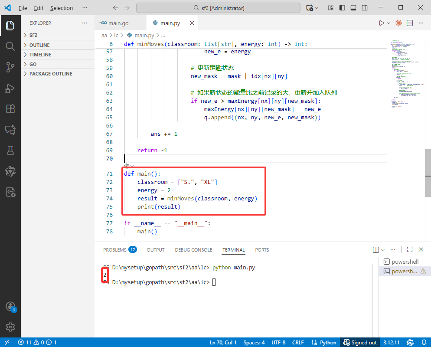Expand the TIMELINE section
This screenshot has width=431, height=347.
tap(58, 55)
